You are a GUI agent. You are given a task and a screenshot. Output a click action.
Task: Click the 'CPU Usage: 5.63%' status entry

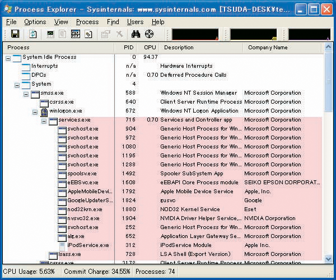tap(29, 272)
